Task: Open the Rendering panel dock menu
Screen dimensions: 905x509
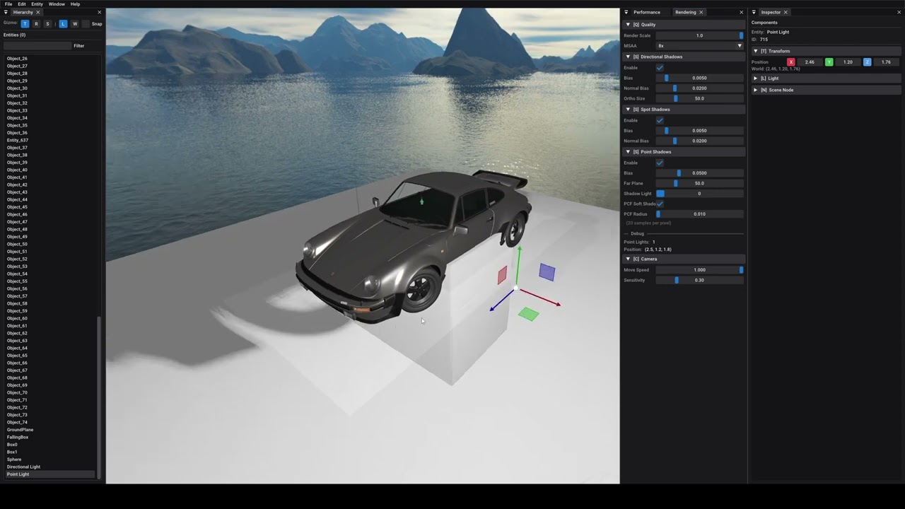Action: point(626,12)
